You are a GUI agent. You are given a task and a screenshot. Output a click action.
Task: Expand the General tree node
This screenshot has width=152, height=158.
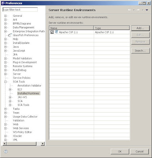(x=6, y=16)
